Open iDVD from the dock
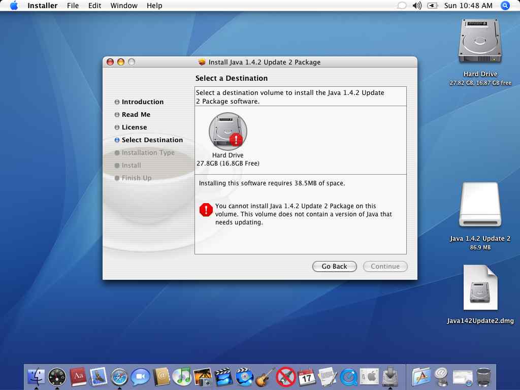Viewport: 520px width, 390px height. 244,377
